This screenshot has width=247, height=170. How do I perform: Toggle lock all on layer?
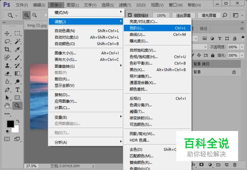point(213,55)
